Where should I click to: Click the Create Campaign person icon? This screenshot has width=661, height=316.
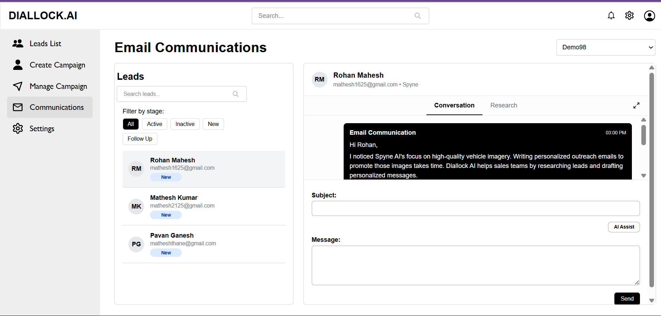click(x=18, y=65)
